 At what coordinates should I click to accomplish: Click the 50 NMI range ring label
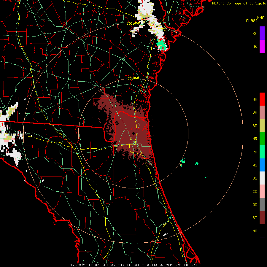pos(133,78)
